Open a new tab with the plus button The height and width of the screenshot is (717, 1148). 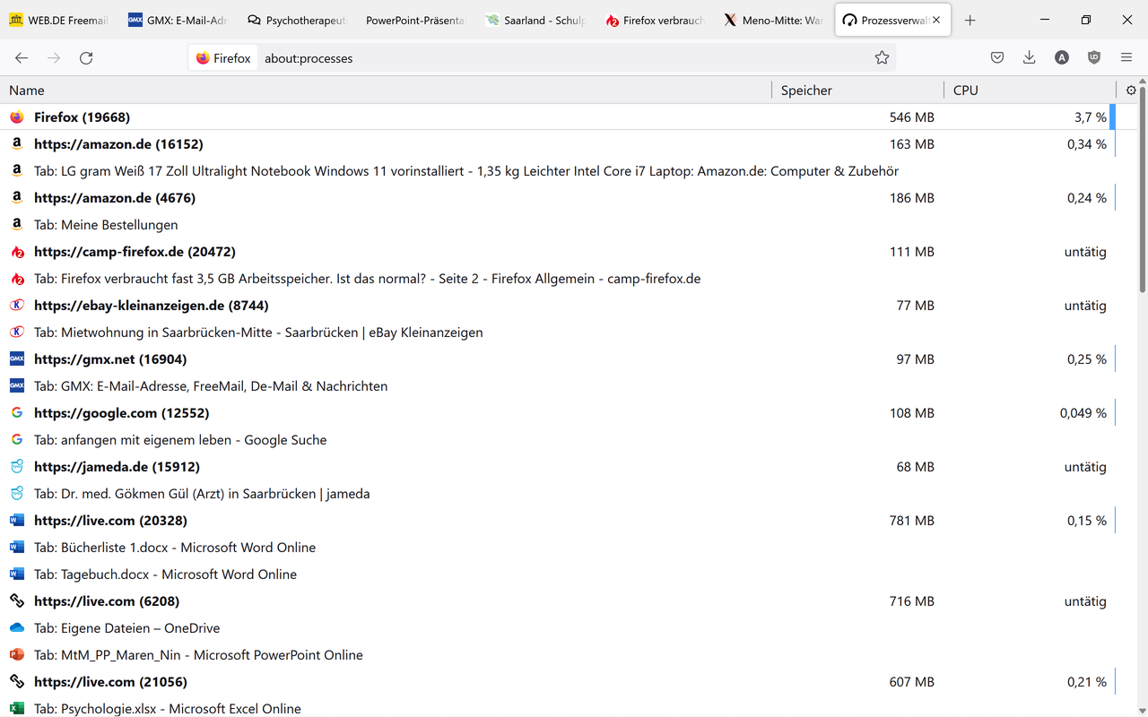tap(970, 20)
